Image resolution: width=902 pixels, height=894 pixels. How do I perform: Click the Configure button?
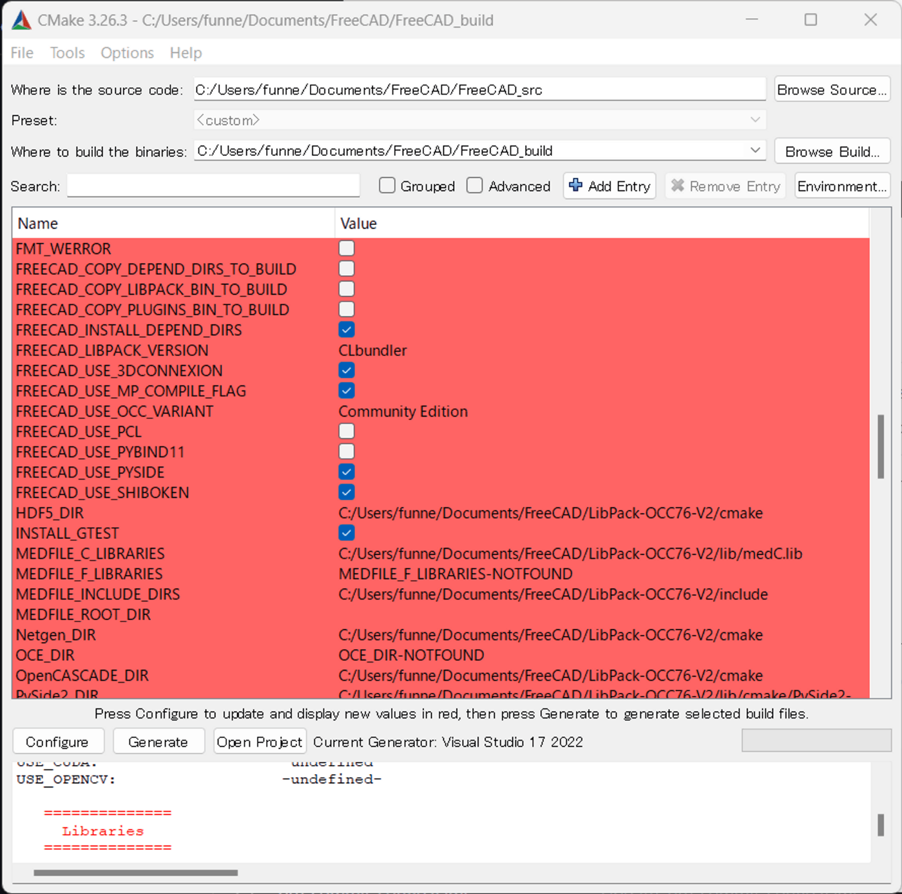click(x=58, y=741)
